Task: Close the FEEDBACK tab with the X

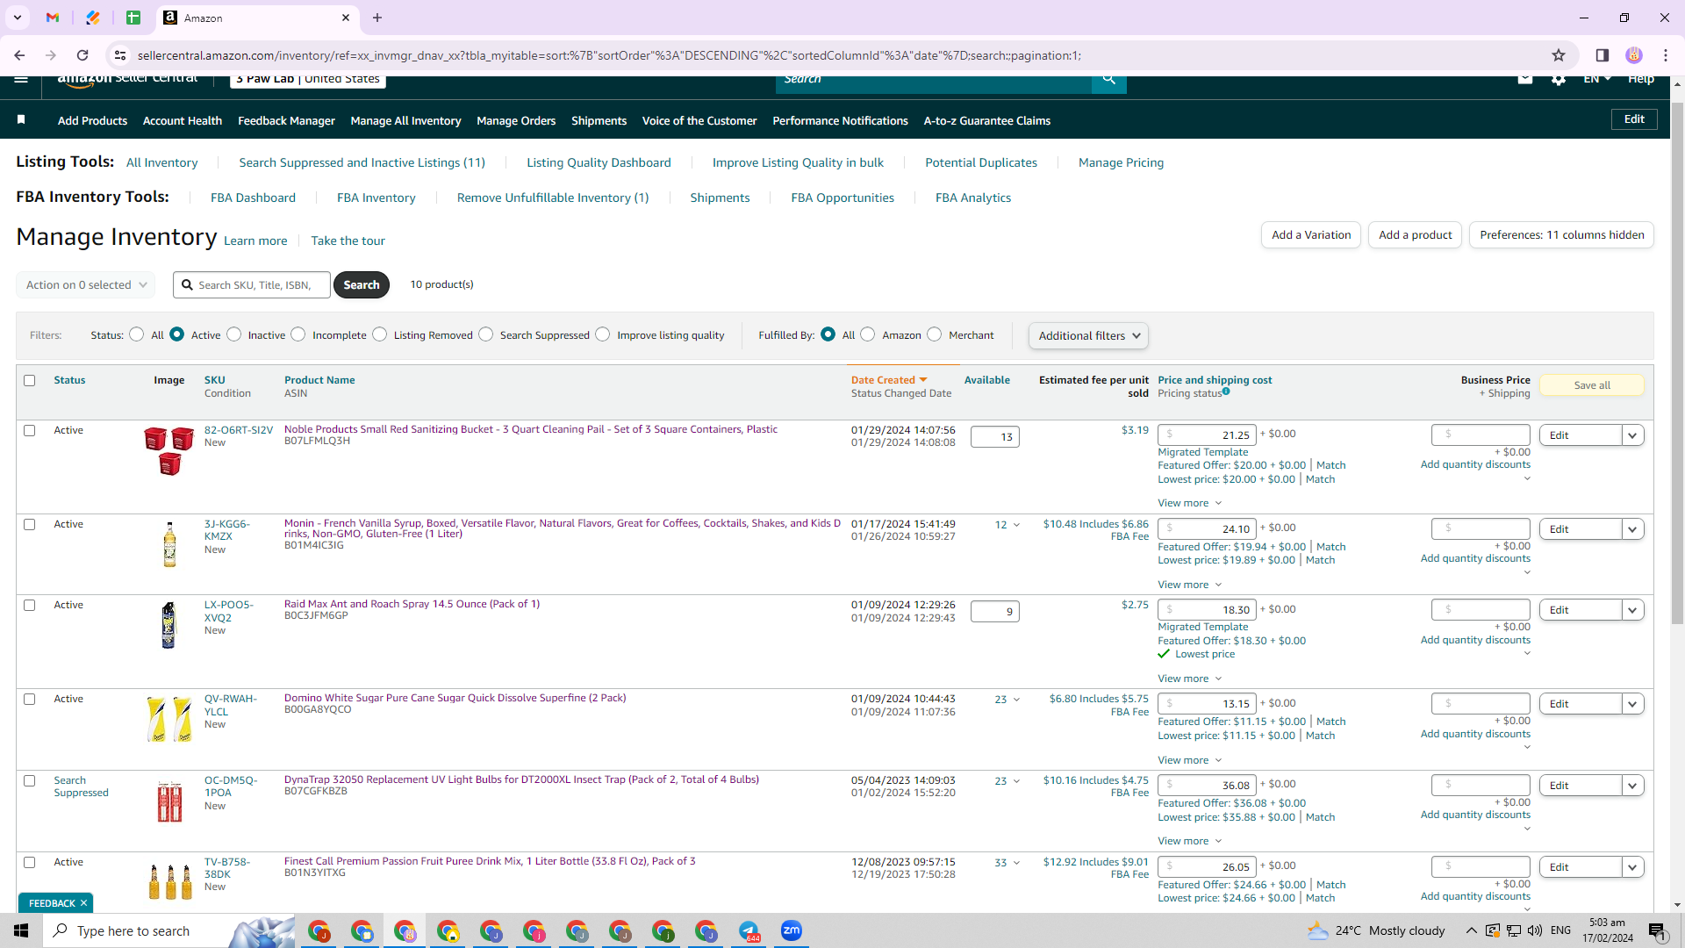Action: pyautogui.click(x=84, y=903)
